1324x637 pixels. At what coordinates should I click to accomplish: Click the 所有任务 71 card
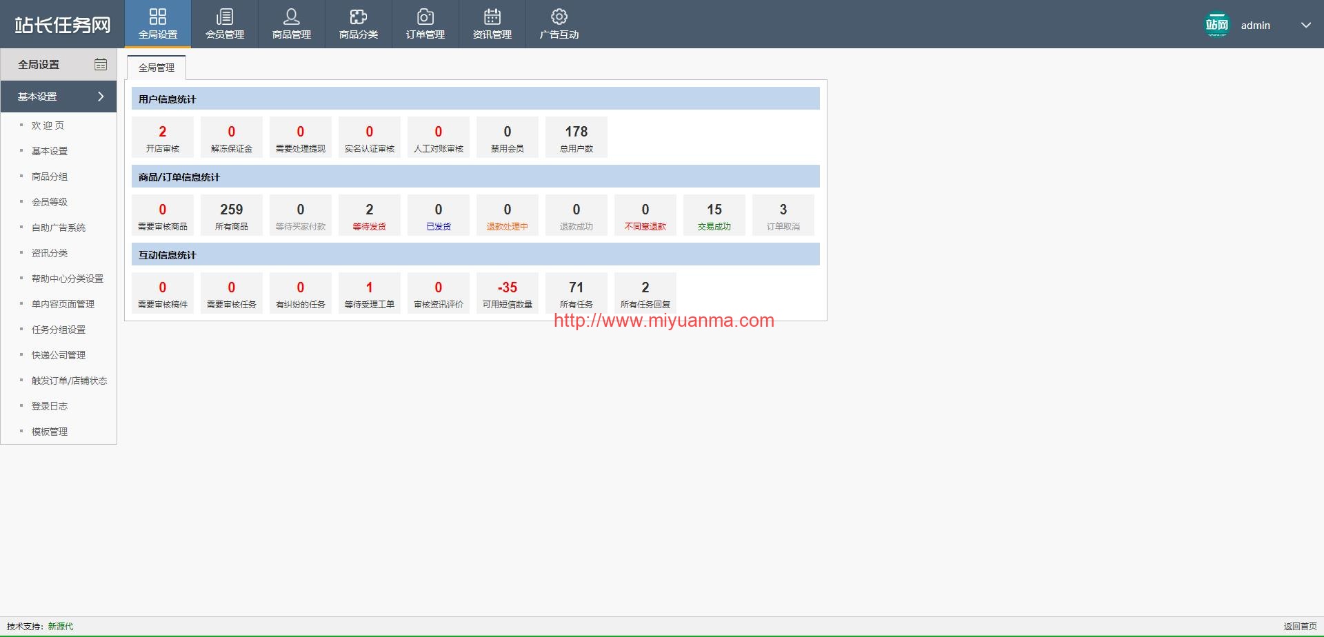pos(576,293)
